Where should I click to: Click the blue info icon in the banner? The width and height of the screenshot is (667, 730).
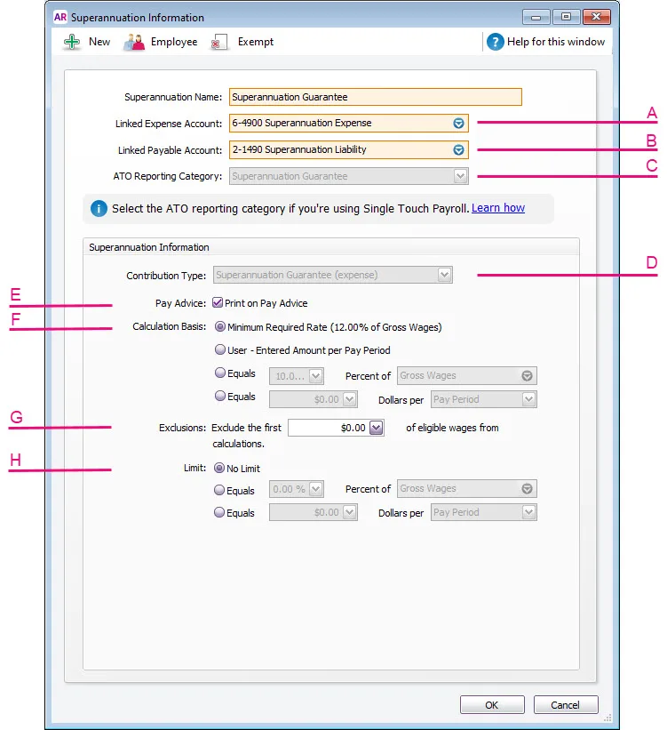click(99, 208)
